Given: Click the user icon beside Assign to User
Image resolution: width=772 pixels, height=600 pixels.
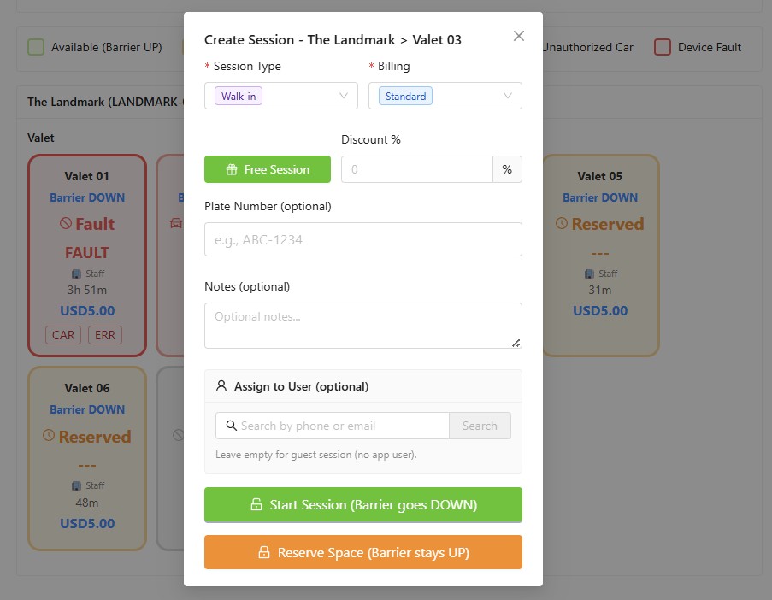Looking at the screenshot, I should click(x=221, y=386).
